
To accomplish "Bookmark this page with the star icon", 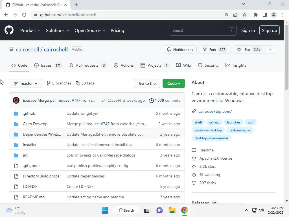I will point(244,15).
